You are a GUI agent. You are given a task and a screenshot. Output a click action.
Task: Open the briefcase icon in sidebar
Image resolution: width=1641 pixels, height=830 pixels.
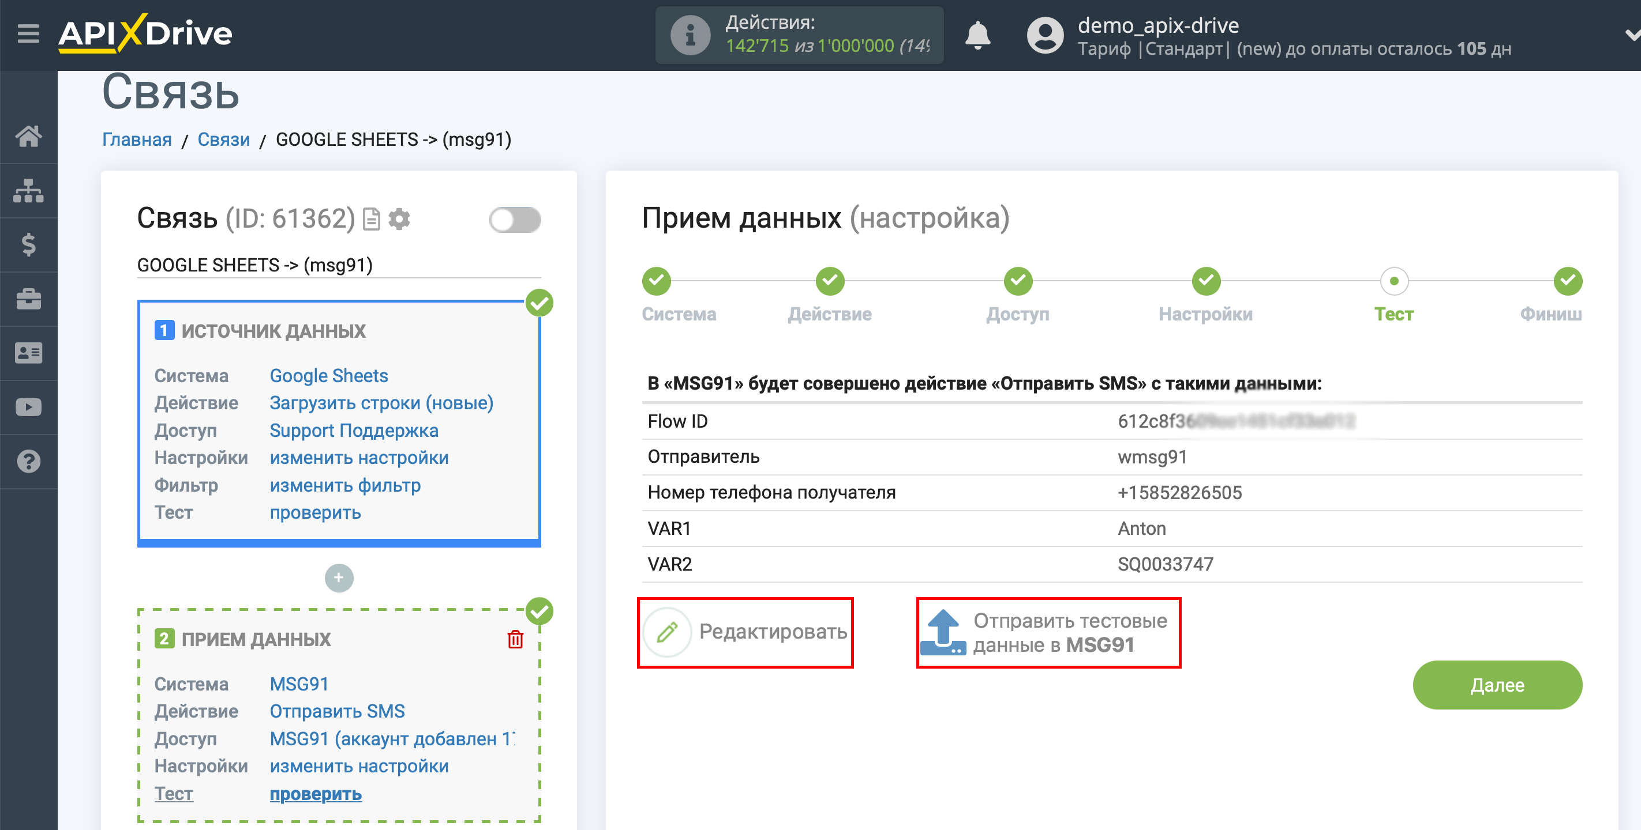[x=29, y=299]
